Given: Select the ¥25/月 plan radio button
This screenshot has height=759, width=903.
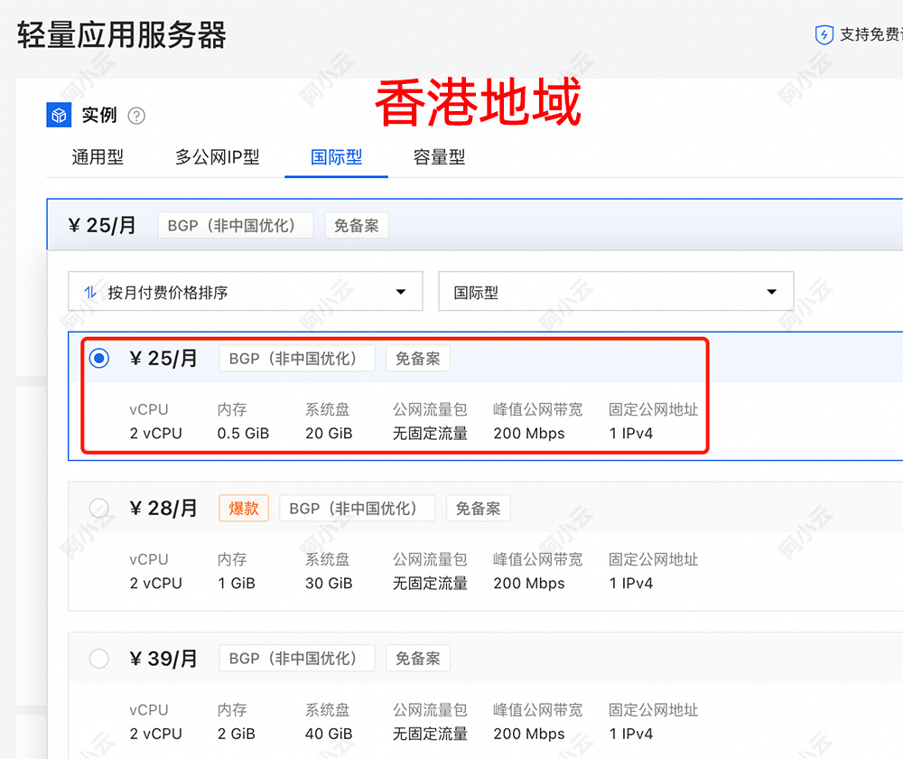Looking at the screenshot, I should (99, 358).
